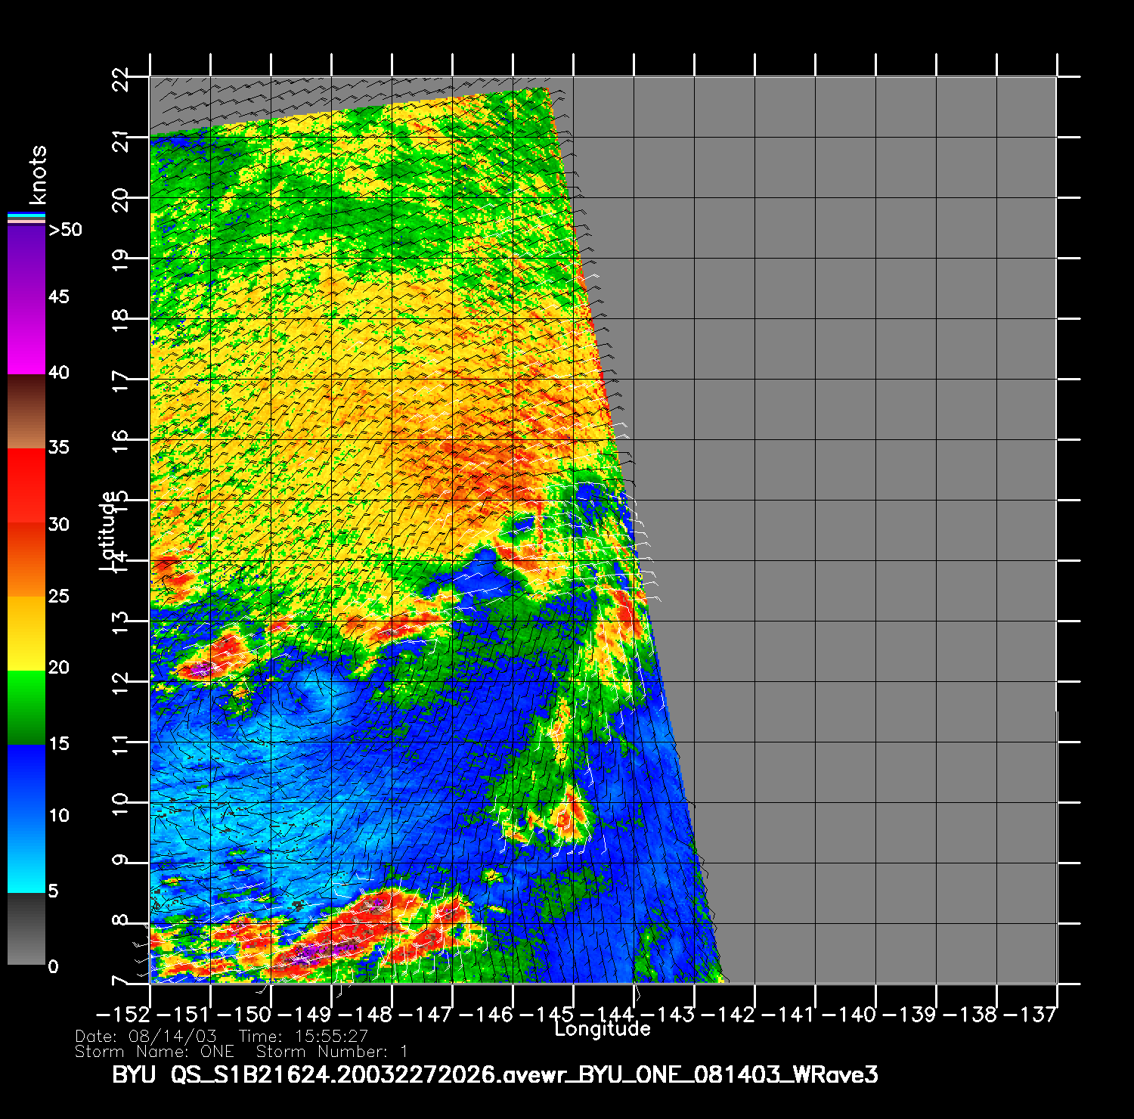This screenshot has width=1134, height=1119.
Task: Click the 'Time: 15:55:27' text
Action: (303, 1037)
